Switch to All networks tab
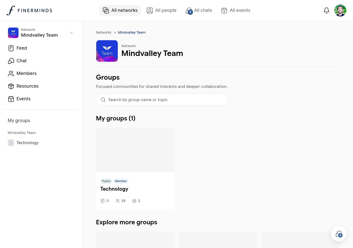Image resolution: width=353 pixels, height=248 pixels. coord(120,10)
